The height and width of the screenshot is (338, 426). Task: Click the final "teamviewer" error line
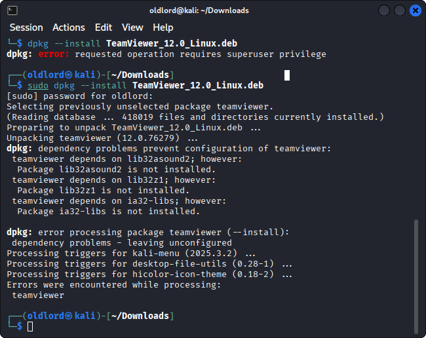pyautogui.click(x=38, y=295)
